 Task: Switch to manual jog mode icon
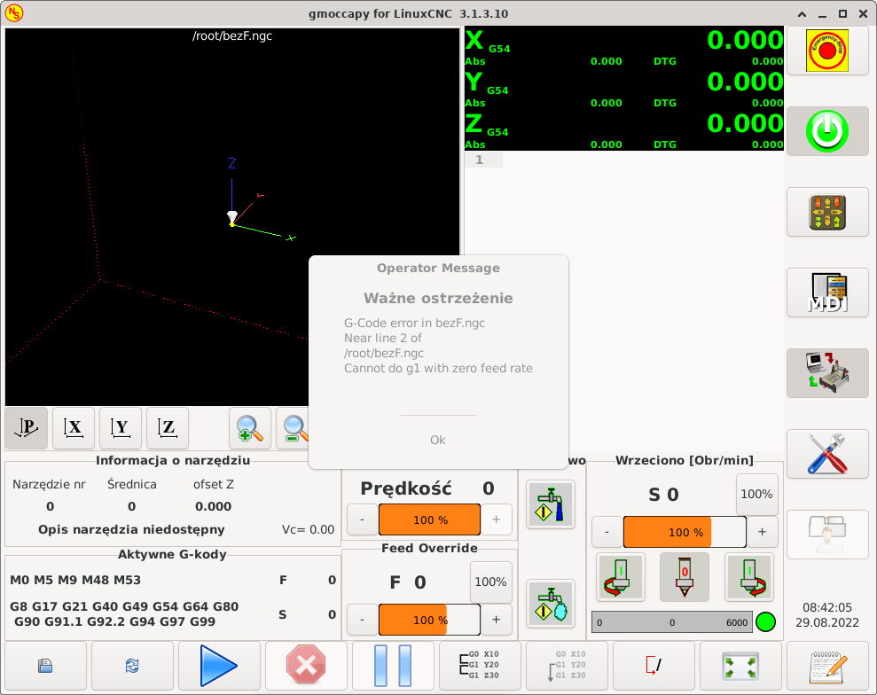827,212
